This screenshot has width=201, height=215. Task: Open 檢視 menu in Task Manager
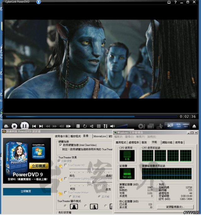click(140, 137)
